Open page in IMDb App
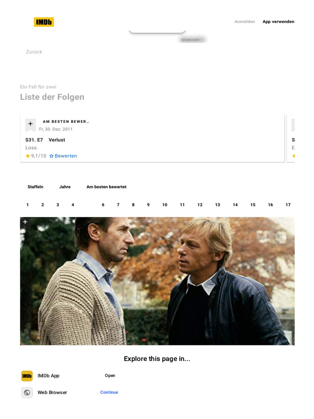 click(x=110, y=376)
